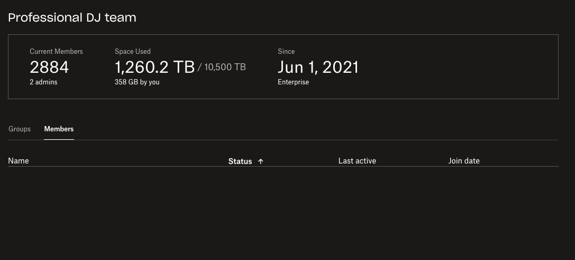Click the Current Members label
Viewport: 575px width, 260px height.
click(56, 52)
